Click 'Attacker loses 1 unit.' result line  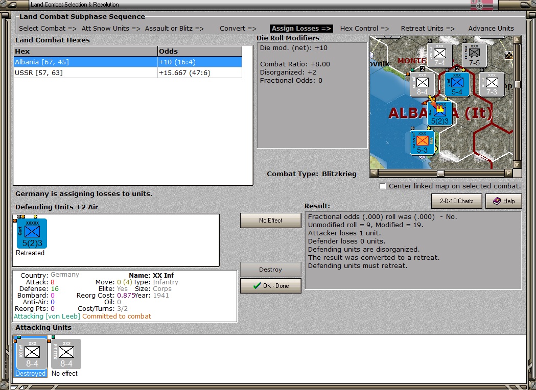pos(344,233)
